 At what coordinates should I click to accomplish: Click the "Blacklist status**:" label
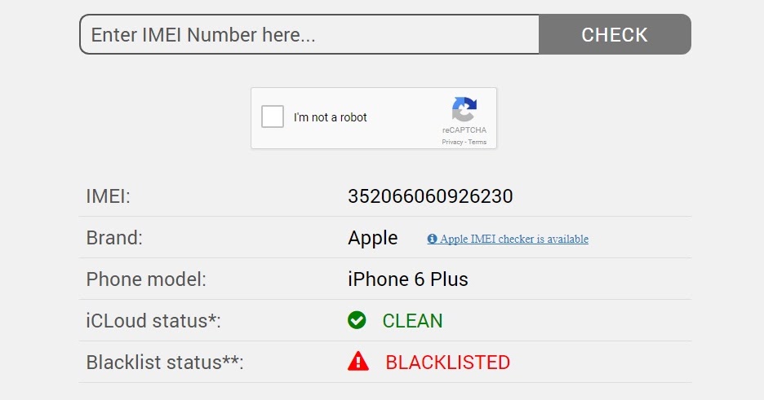[165, 363]
